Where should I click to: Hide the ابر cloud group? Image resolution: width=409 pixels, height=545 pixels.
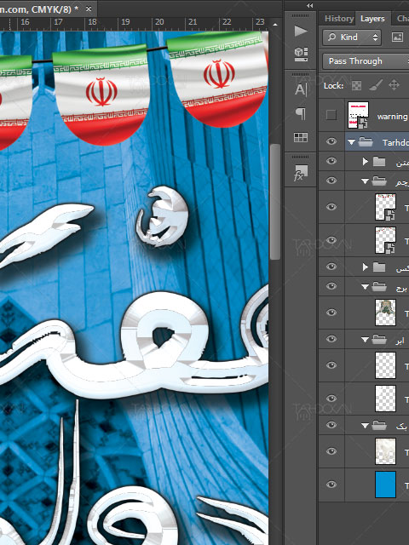click(x=331, y=339)
